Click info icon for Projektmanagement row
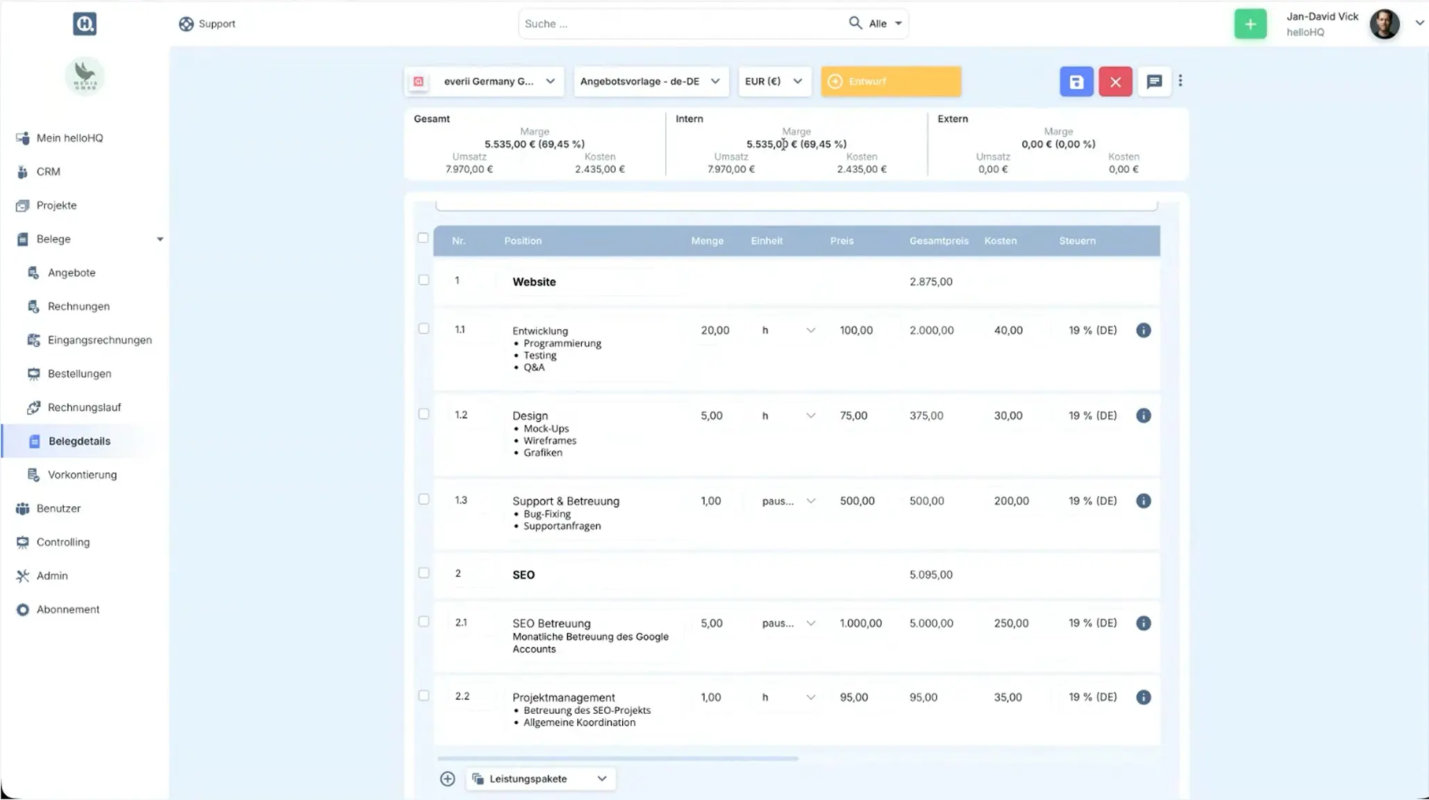The image size is (1429, 800). pyautogui.click(x=1143, y=697)
